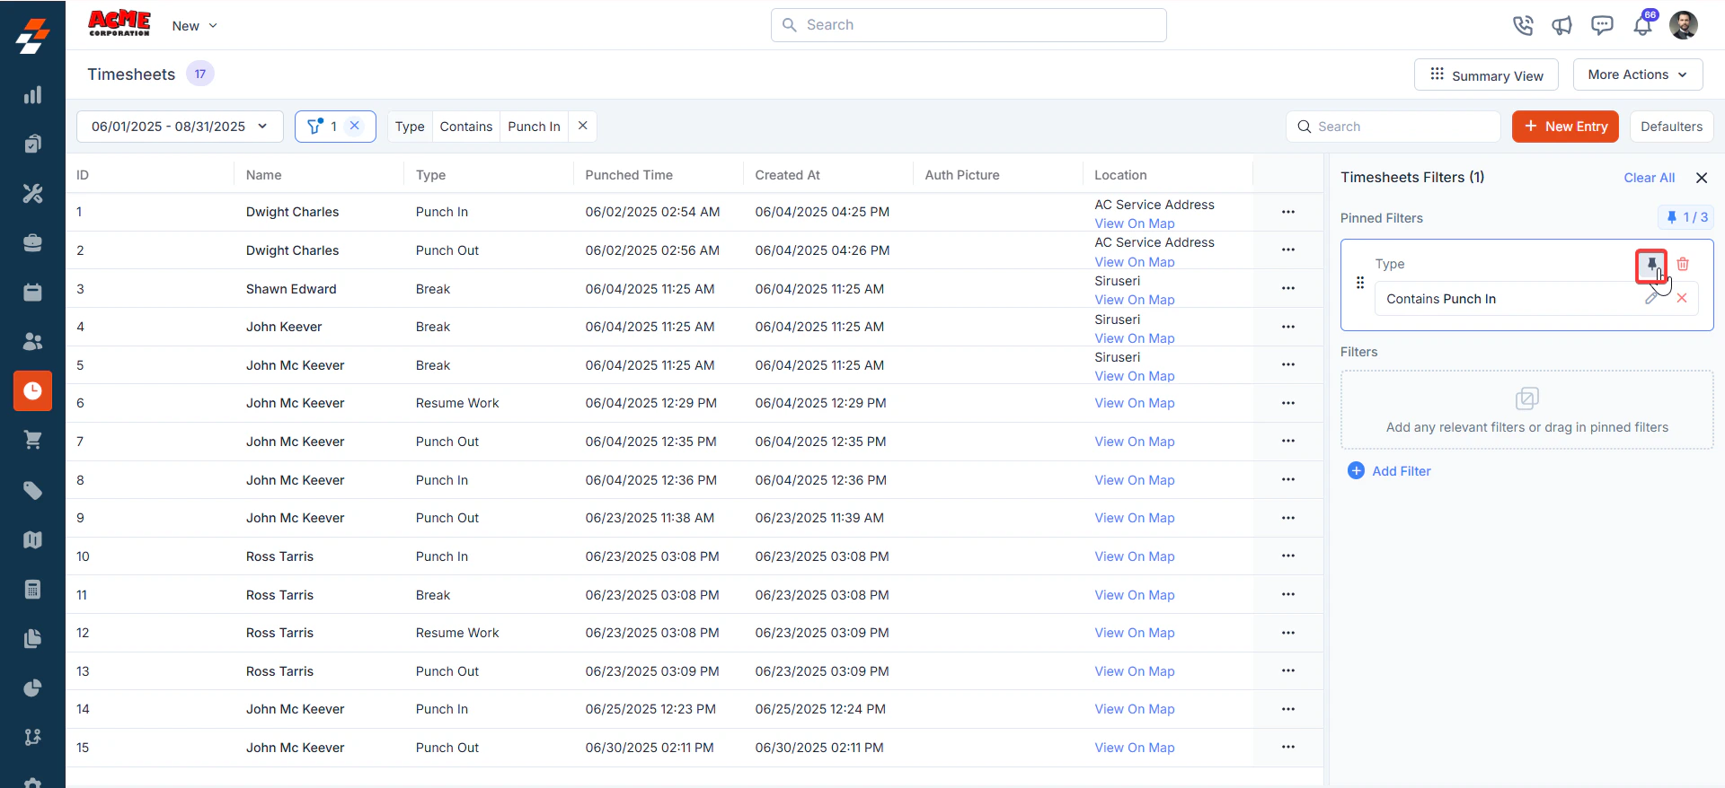1725x788 pixels.
Task: Open the chat messages icon
Action: (1602, 25)
